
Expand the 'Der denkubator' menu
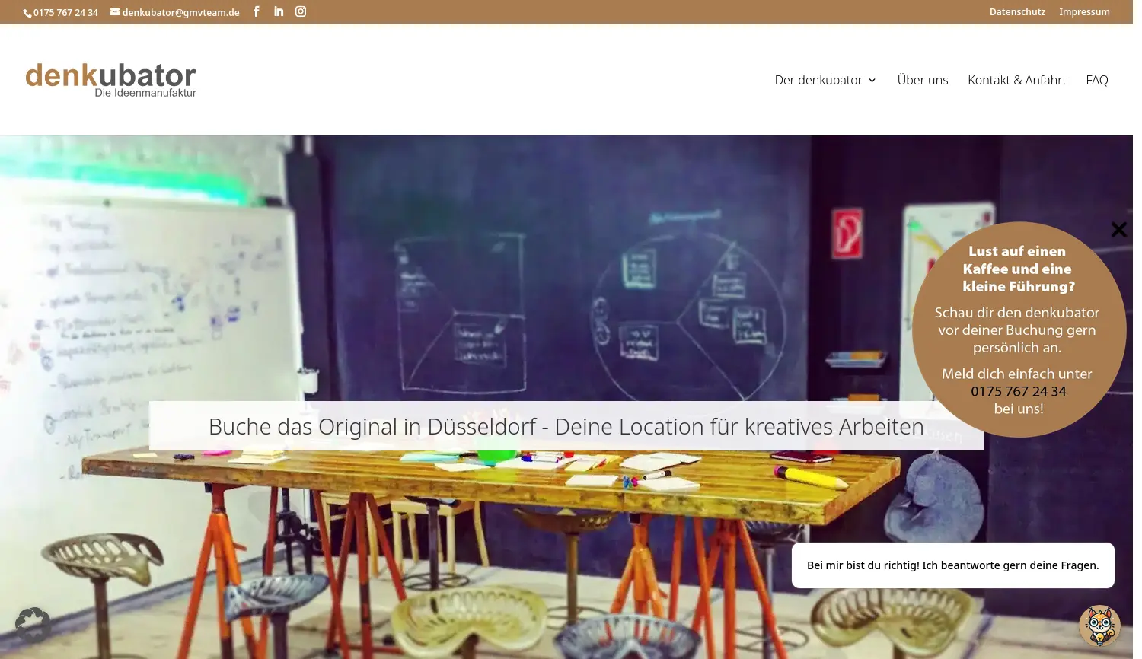825,80
